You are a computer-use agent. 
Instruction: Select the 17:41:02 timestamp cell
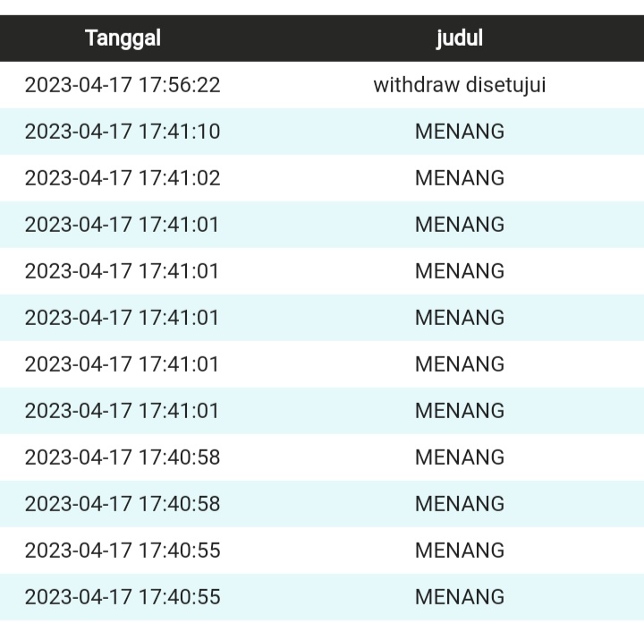click(123, 178)
